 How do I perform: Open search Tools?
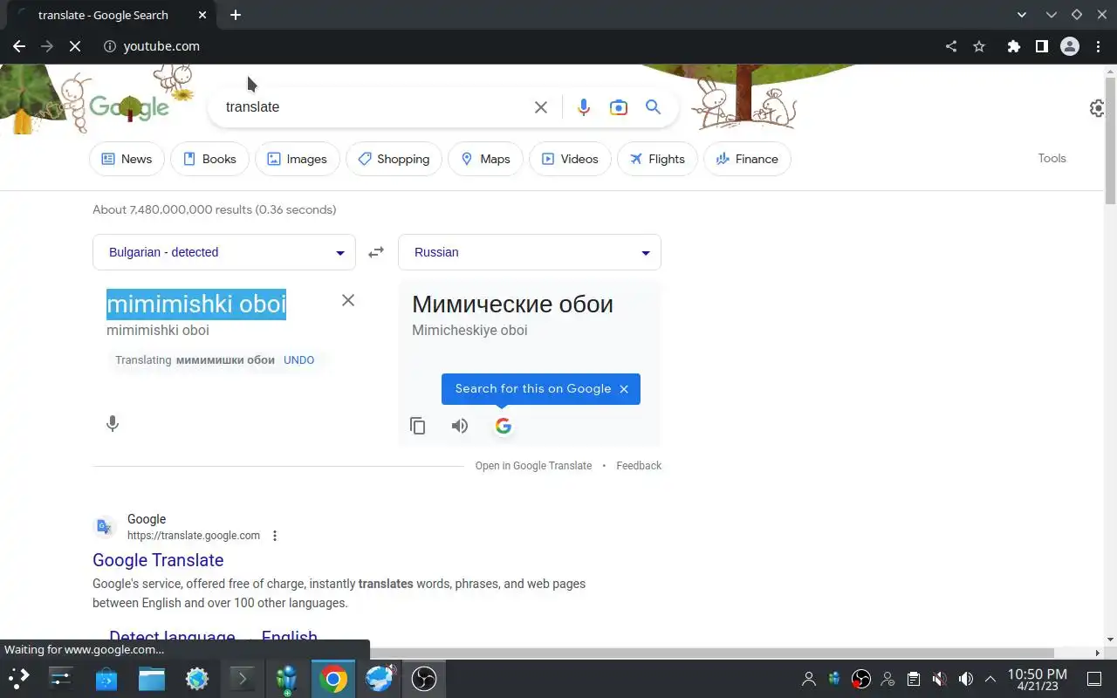click(x=1052, y=158)
